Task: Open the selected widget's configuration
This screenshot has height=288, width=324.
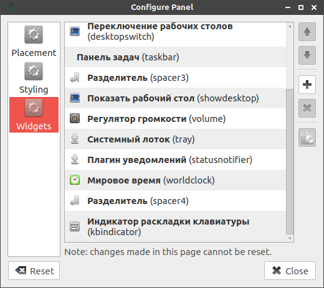Action: (x=307, y=137)
